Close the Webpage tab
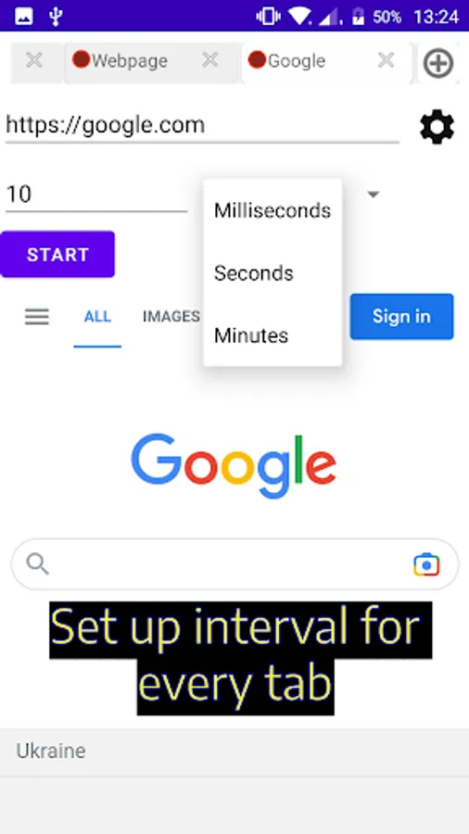This screenshot has height=834, width=469. (210, 60)
